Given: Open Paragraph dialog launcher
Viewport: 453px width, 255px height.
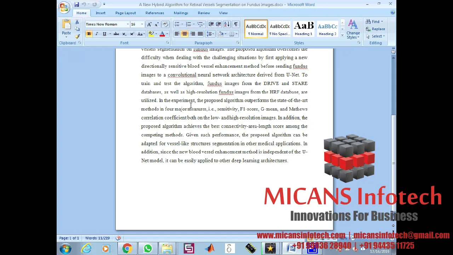Looking at the screenshot, I should pyautogui.click(x=238, y=43).
